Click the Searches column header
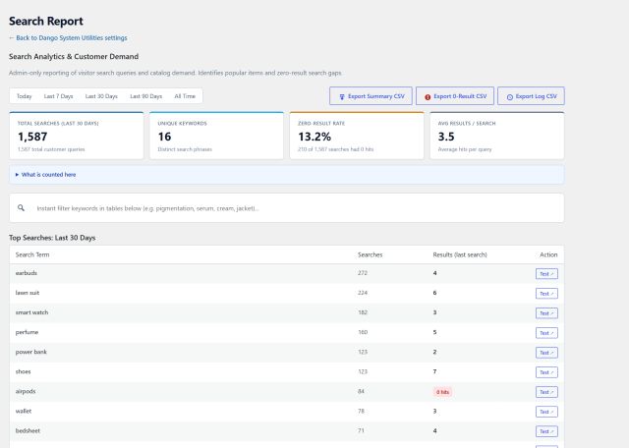 (370, 254)
